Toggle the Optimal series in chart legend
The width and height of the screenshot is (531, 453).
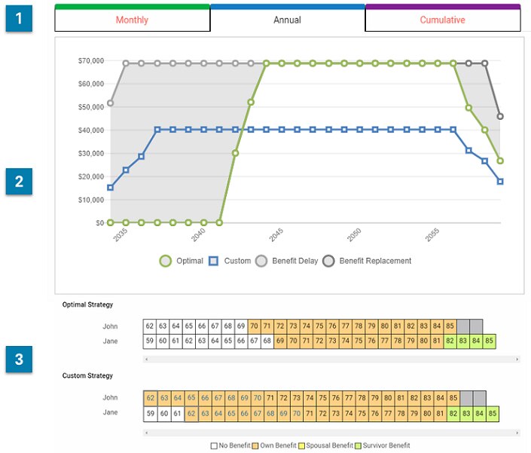(166, 261)
